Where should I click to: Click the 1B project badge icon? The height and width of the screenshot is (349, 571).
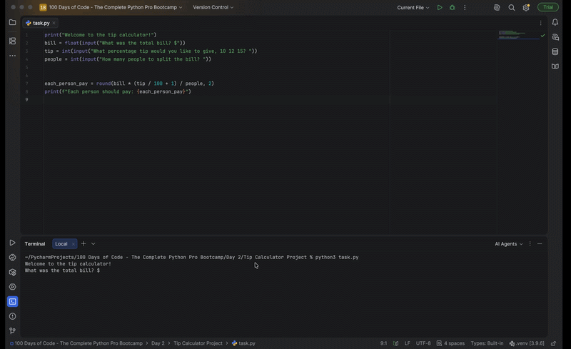pyautogui.click(x=43, y=7)
